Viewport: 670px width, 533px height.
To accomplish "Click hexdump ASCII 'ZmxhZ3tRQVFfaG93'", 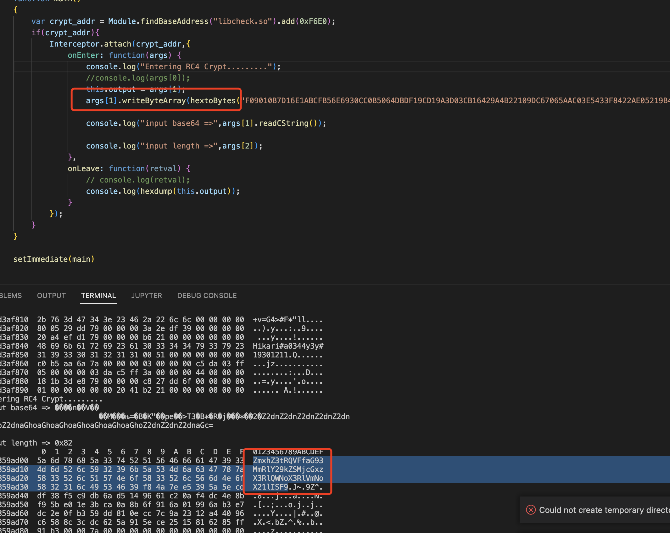I will click(288, 460).
